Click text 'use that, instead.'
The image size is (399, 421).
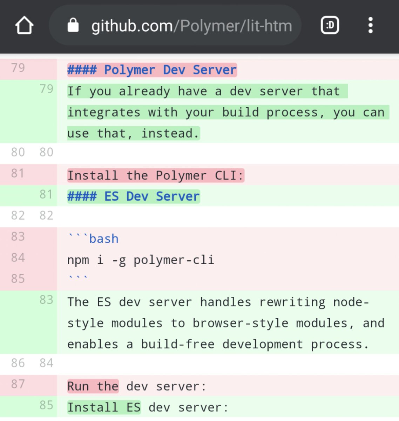(x=133, y=133)
